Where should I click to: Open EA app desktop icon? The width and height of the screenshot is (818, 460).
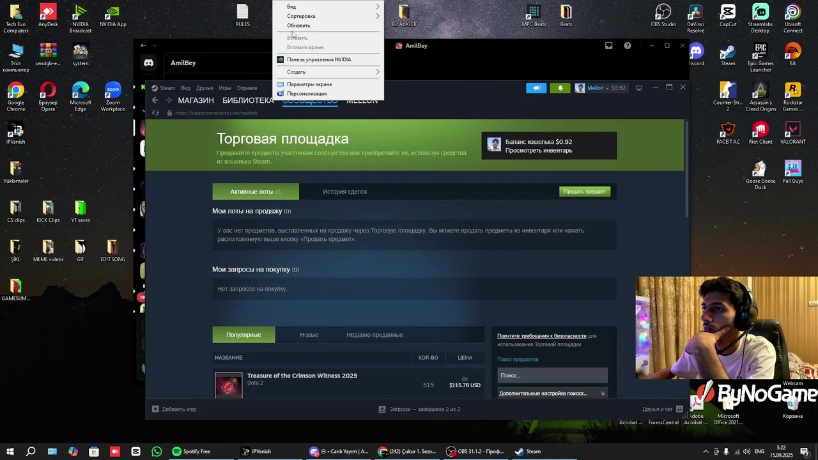[x=793, y=54]
